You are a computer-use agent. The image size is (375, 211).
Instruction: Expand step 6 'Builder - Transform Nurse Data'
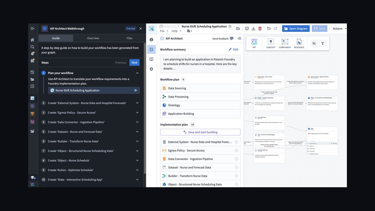pyautogui.click(x=137, y=141)
